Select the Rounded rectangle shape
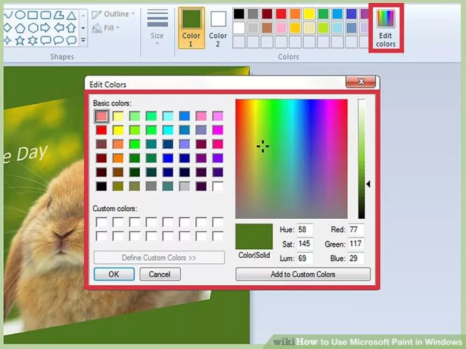 point(46,15)
